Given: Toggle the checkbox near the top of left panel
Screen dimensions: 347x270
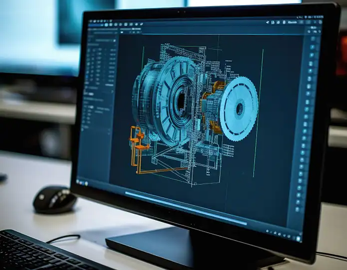Looking at the screenshot, I should coord(114,41).
